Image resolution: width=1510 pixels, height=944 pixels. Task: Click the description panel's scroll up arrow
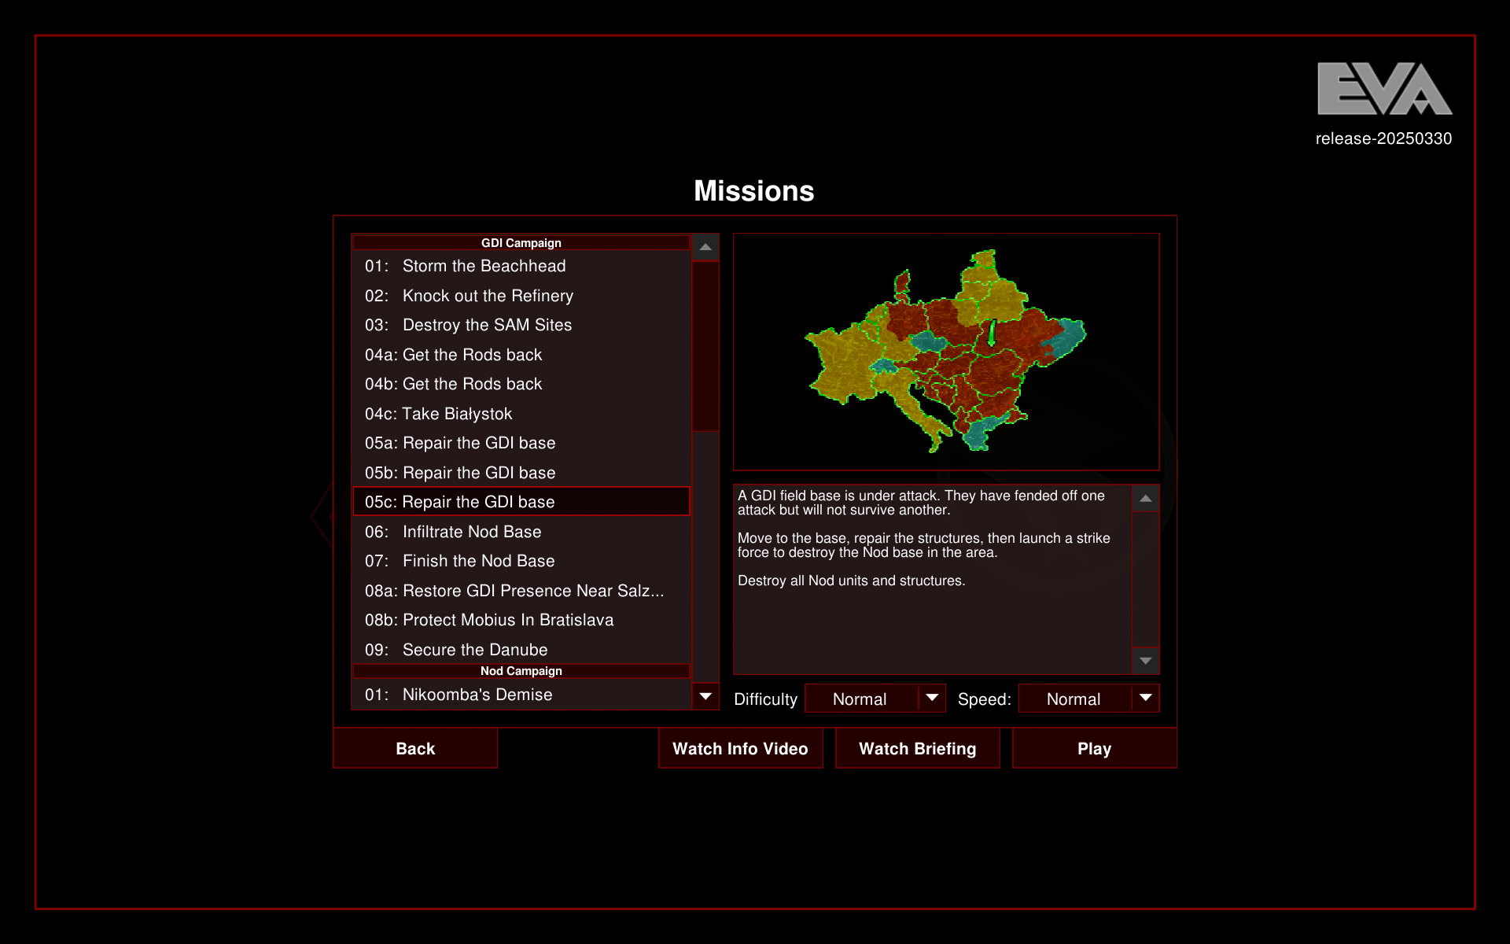tap(1145, 499)
